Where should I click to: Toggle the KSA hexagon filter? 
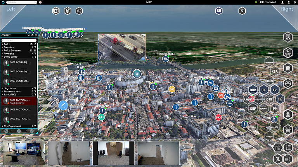pyautogui.click(x=275, y=72)
